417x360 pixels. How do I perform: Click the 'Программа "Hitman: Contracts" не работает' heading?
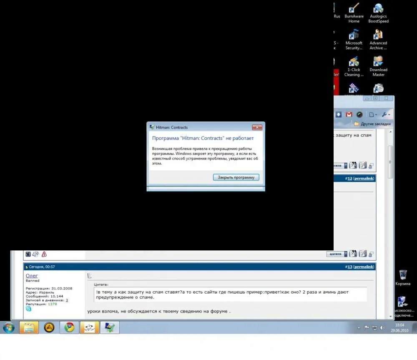[203, 138]
